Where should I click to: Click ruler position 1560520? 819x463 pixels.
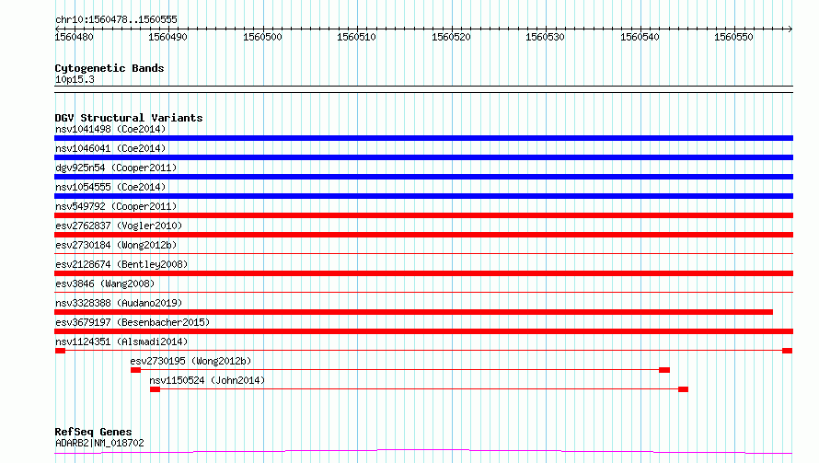(x=451, y=37)
